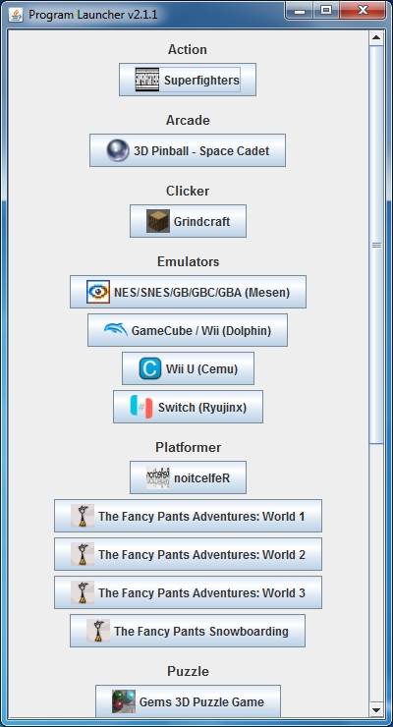Image resolution: width=393 pixels, height=727 pixels.
Task: Launch 3D Pinball - Space Cadet
Action: (188, 150)
